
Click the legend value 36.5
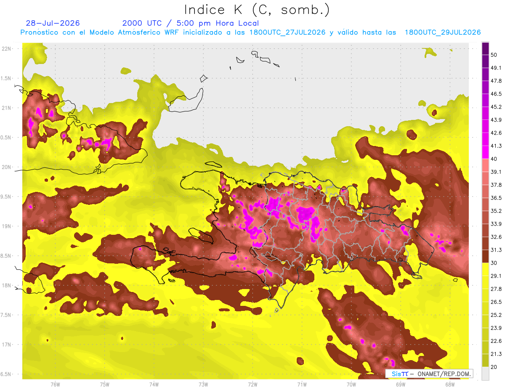[496, 198]
